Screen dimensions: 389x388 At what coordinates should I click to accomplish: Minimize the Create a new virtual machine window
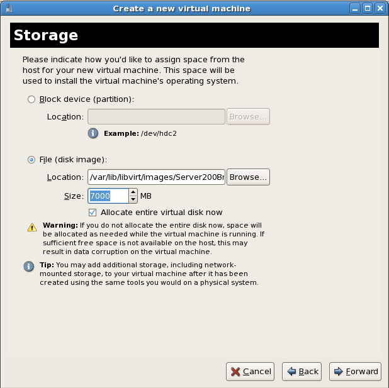[x=355, y=9]
